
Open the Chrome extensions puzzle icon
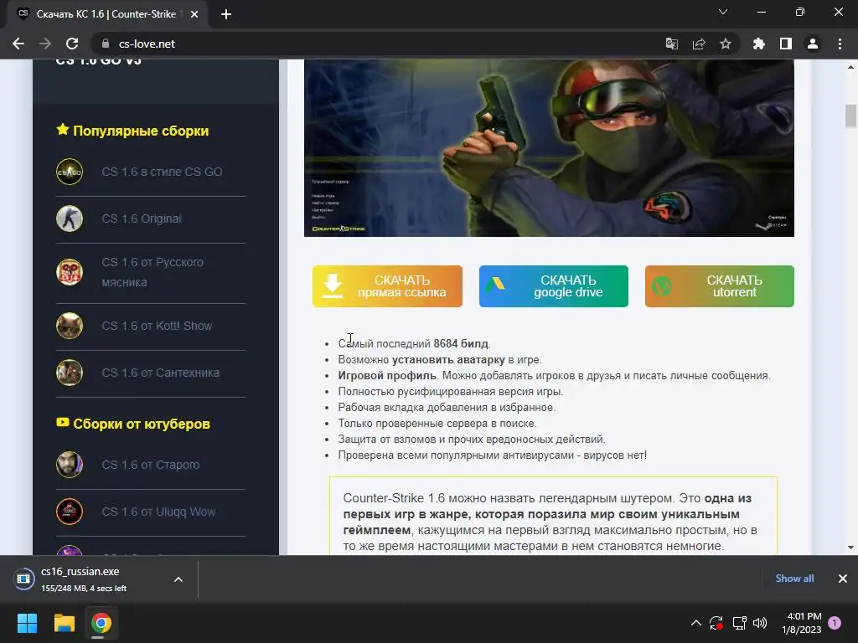pyautogui.click(x=759, y=44)
